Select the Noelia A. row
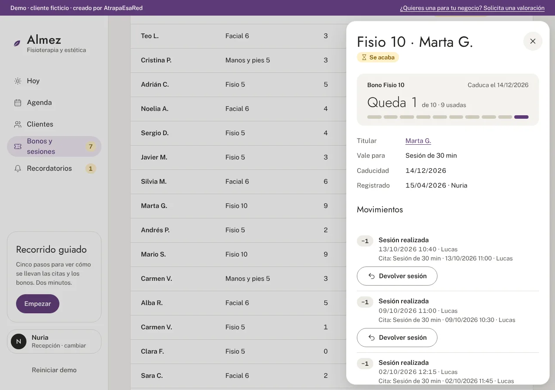Viewport: 555px width, 390px height. click(238, 109)
